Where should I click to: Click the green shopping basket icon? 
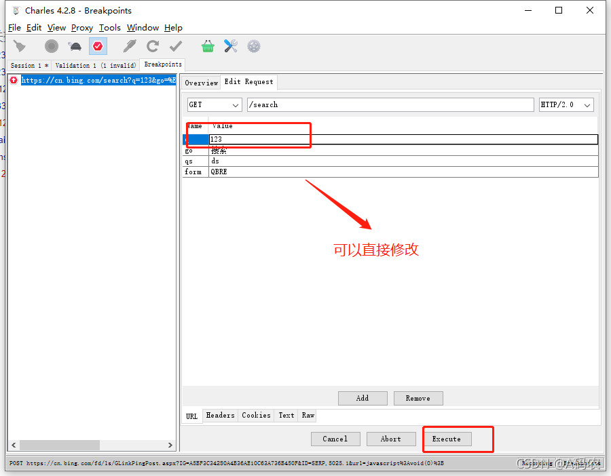click(208, 46)
